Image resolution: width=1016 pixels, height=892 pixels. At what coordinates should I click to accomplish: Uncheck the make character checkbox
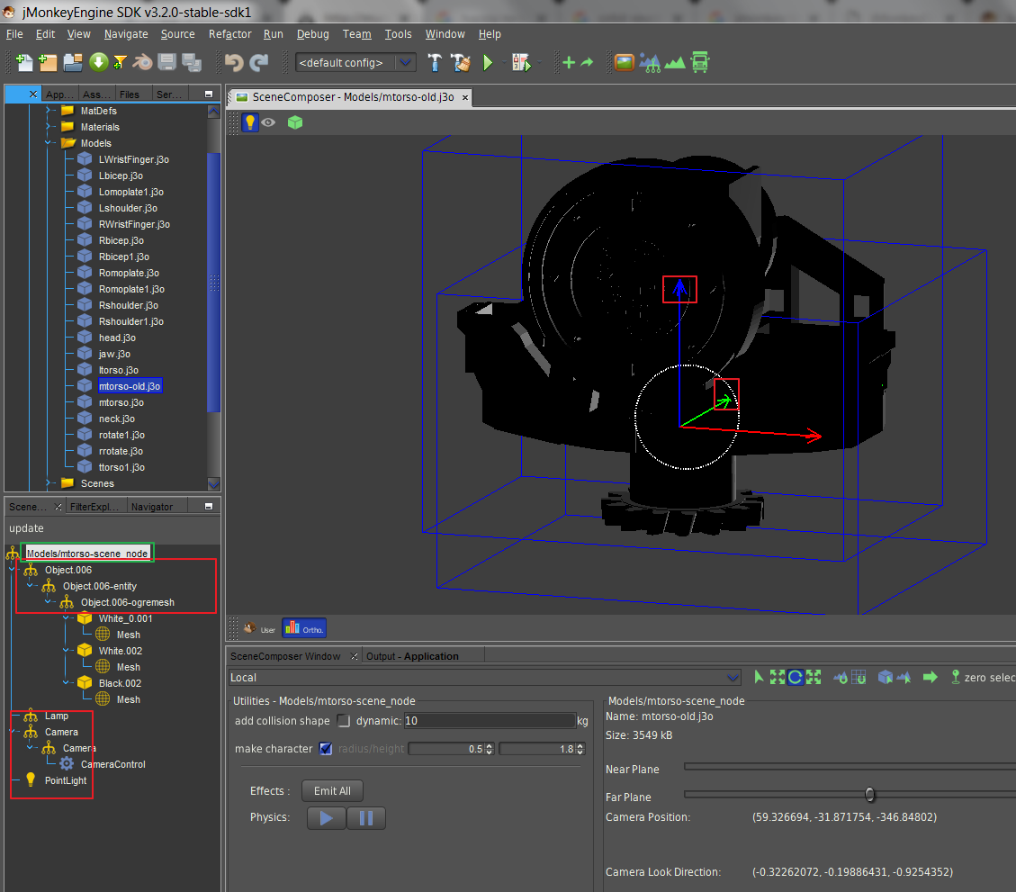[x=326, y=748]
